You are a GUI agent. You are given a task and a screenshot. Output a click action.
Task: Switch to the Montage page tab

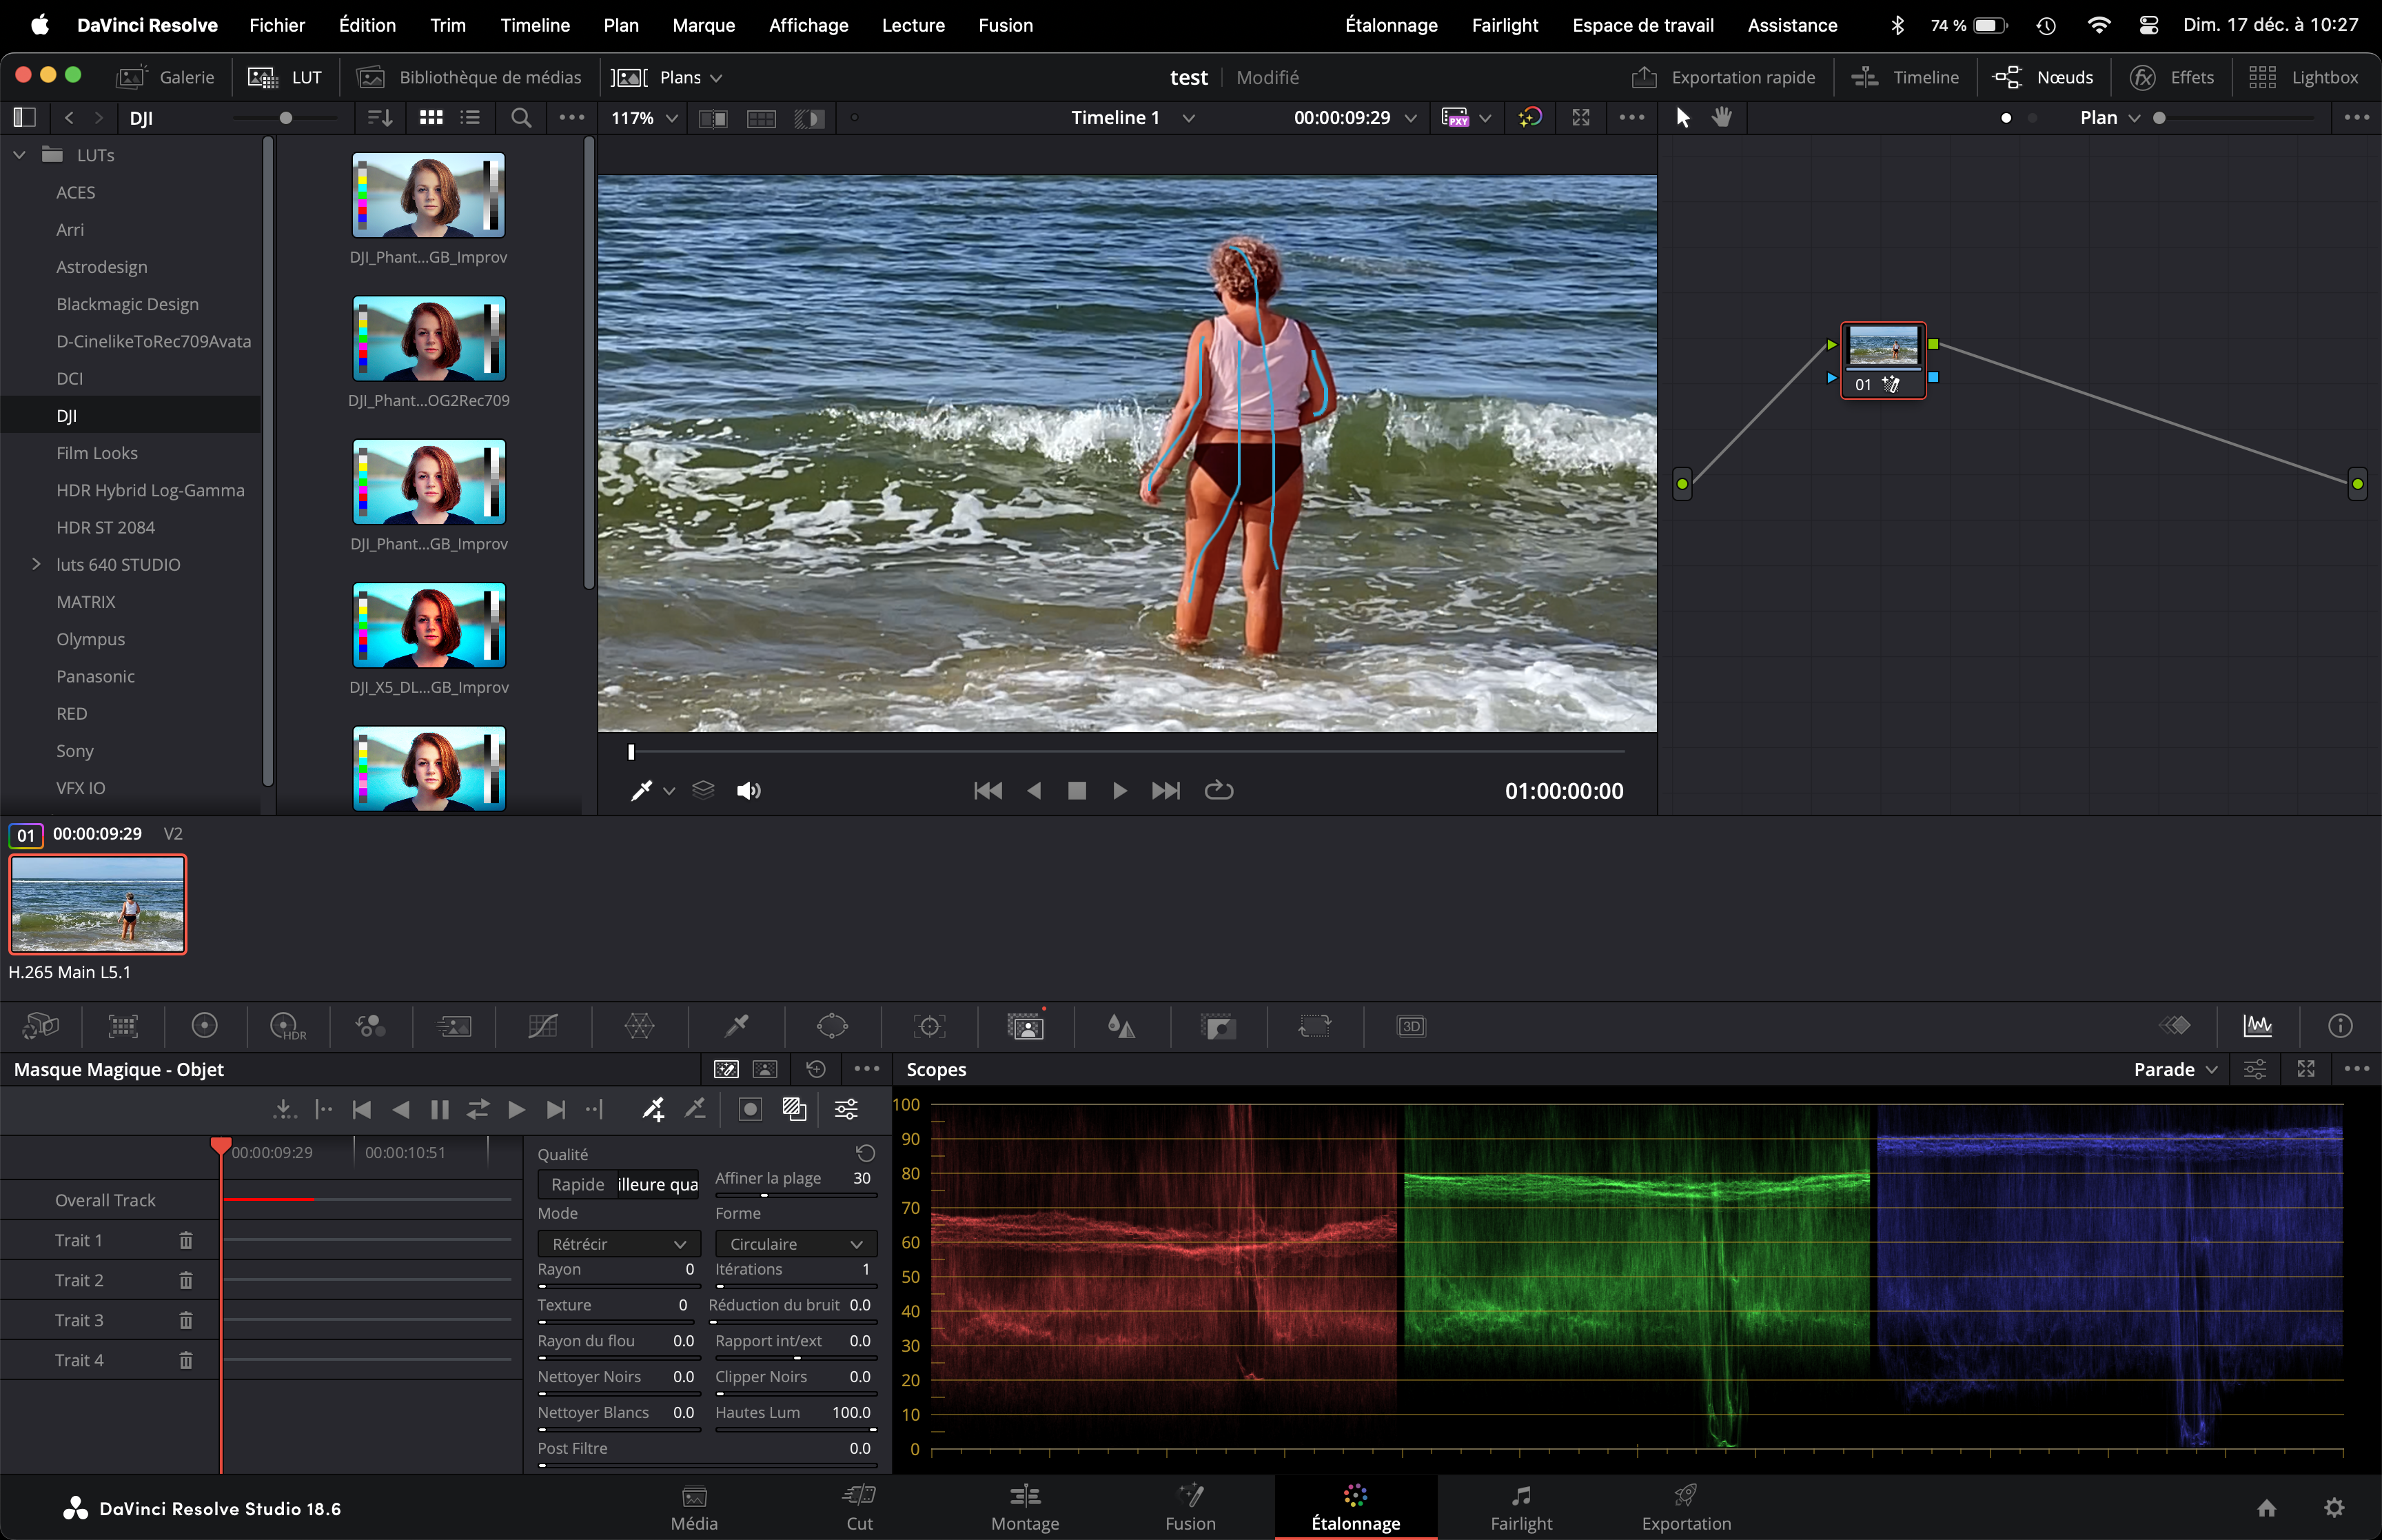1025,1508
